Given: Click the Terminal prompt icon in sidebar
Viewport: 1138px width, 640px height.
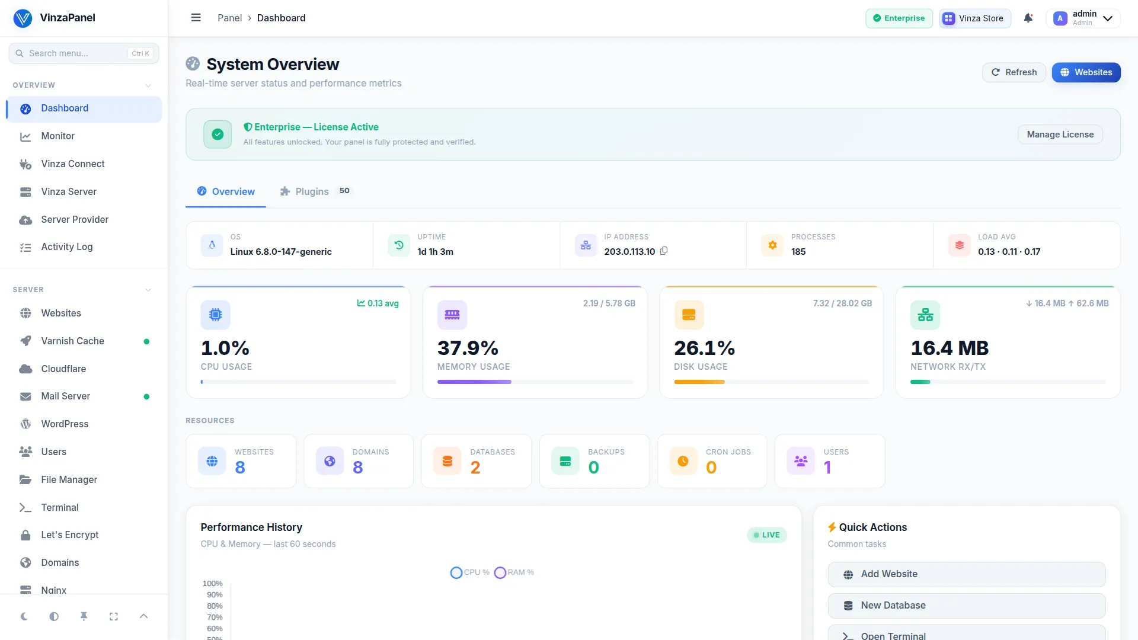Looking at the screenshot, I should [x=25, y=507].
